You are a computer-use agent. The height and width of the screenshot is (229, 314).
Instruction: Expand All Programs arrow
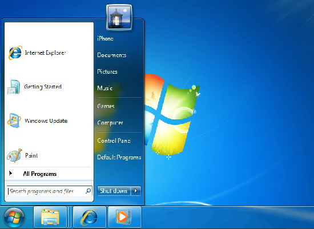pyautogui.click(x=11, y=173)
